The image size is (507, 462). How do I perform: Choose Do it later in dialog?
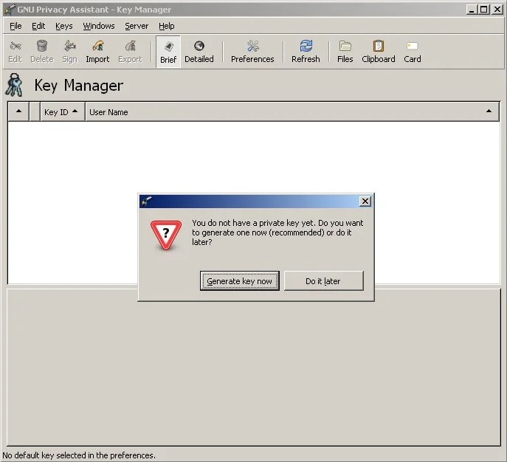point(324,281)
